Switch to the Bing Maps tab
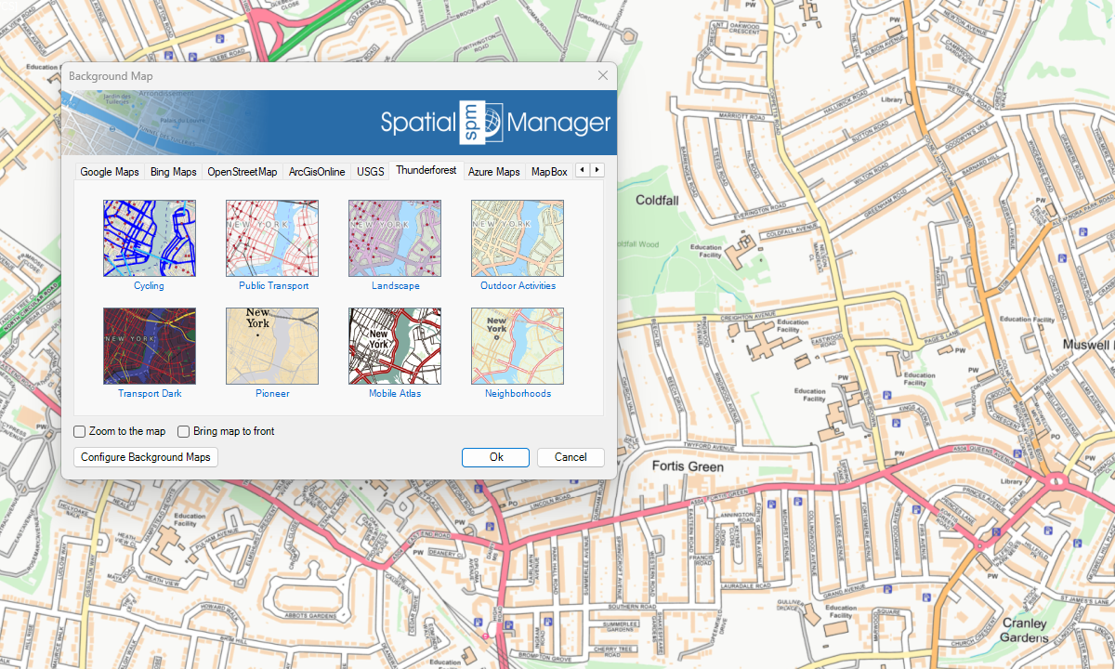This screenshot has width=1115, height=669. click(174, 172)
